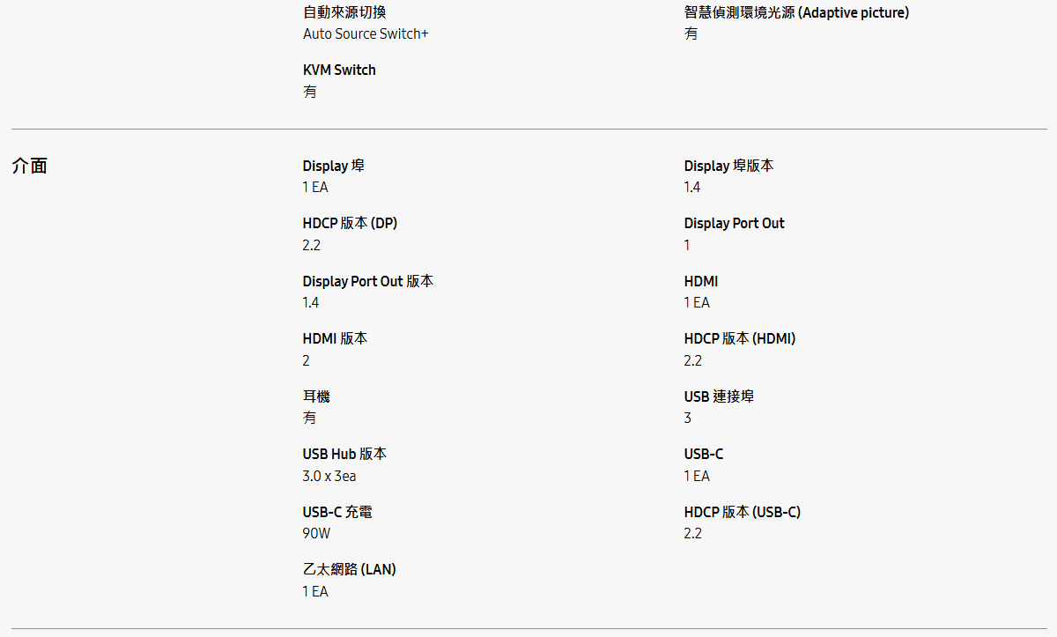This screenshot has height=637, width=1057.
Task: Click the 1 EA value under USB-C
Action: [x=697, y=476]
